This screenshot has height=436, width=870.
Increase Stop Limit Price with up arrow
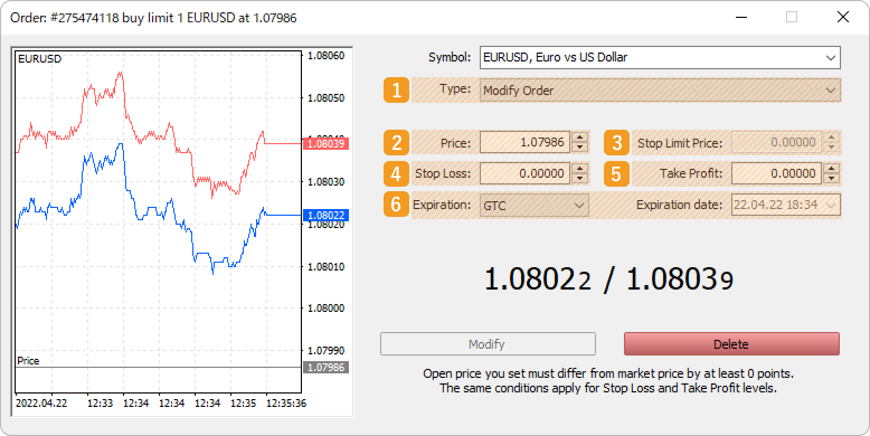point(832,138)
